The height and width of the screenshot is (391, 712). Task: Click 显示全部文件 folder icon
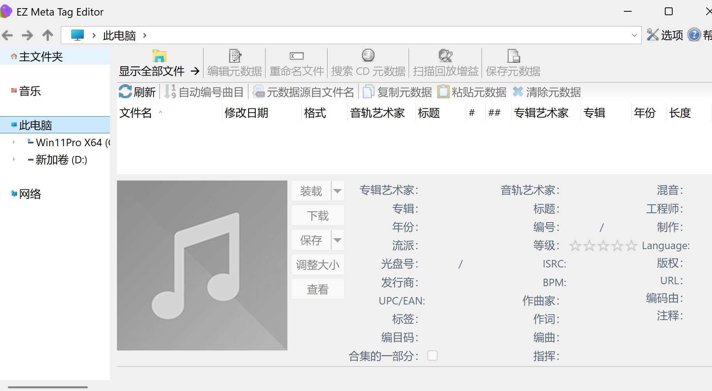(159, 56)
